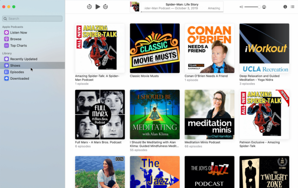Open I Should Be Meditating artwork
The image size is (298, 188).
point(155,114)
